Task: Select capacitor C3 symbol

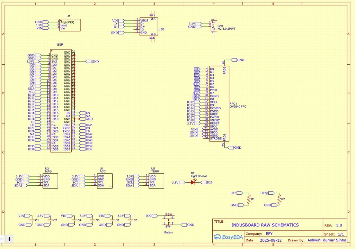Action: [x=92, y=220]
